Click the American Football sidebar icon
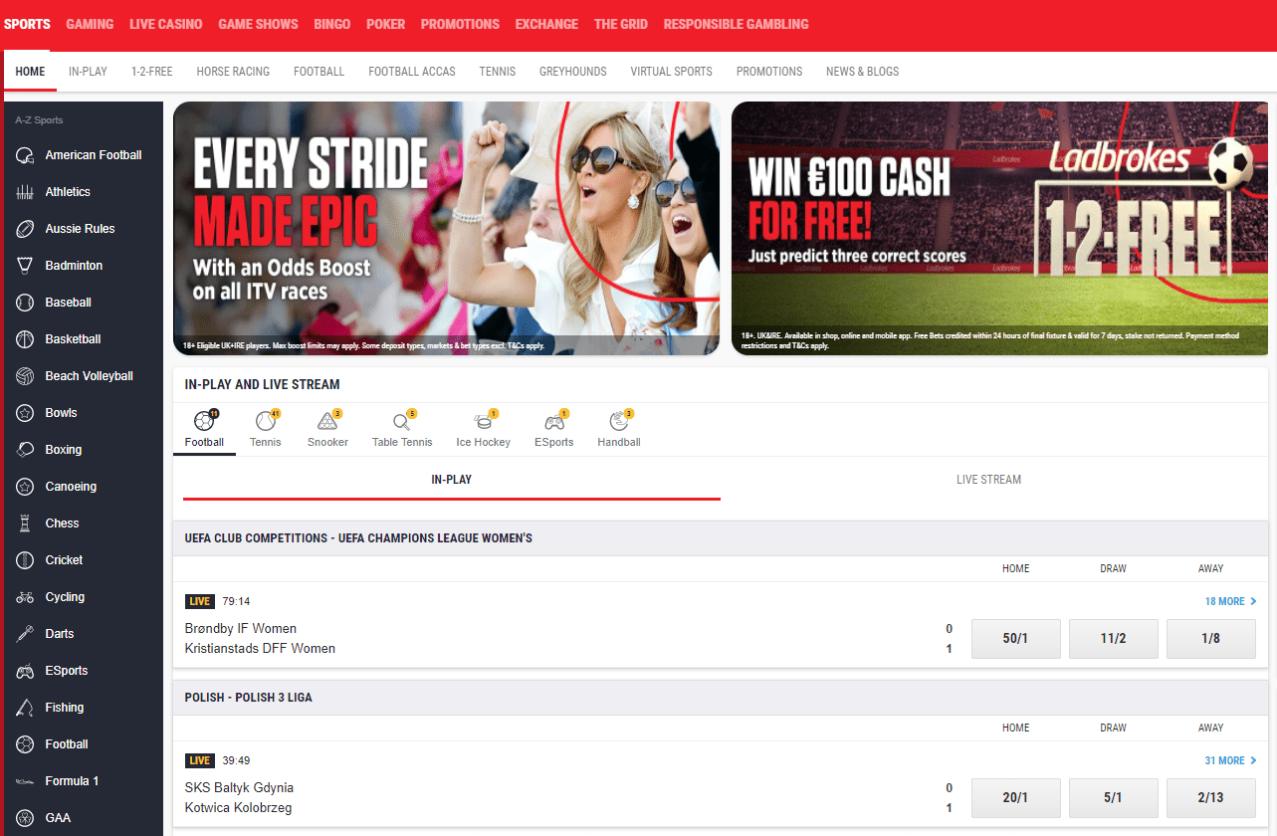Viewport: 1277px width, 836px height. pyautogui.click(x=26, y=155)
